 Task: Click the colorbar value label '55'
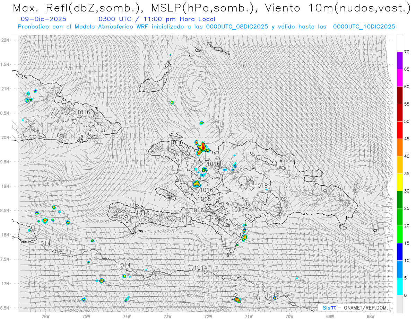click(407, 104)
